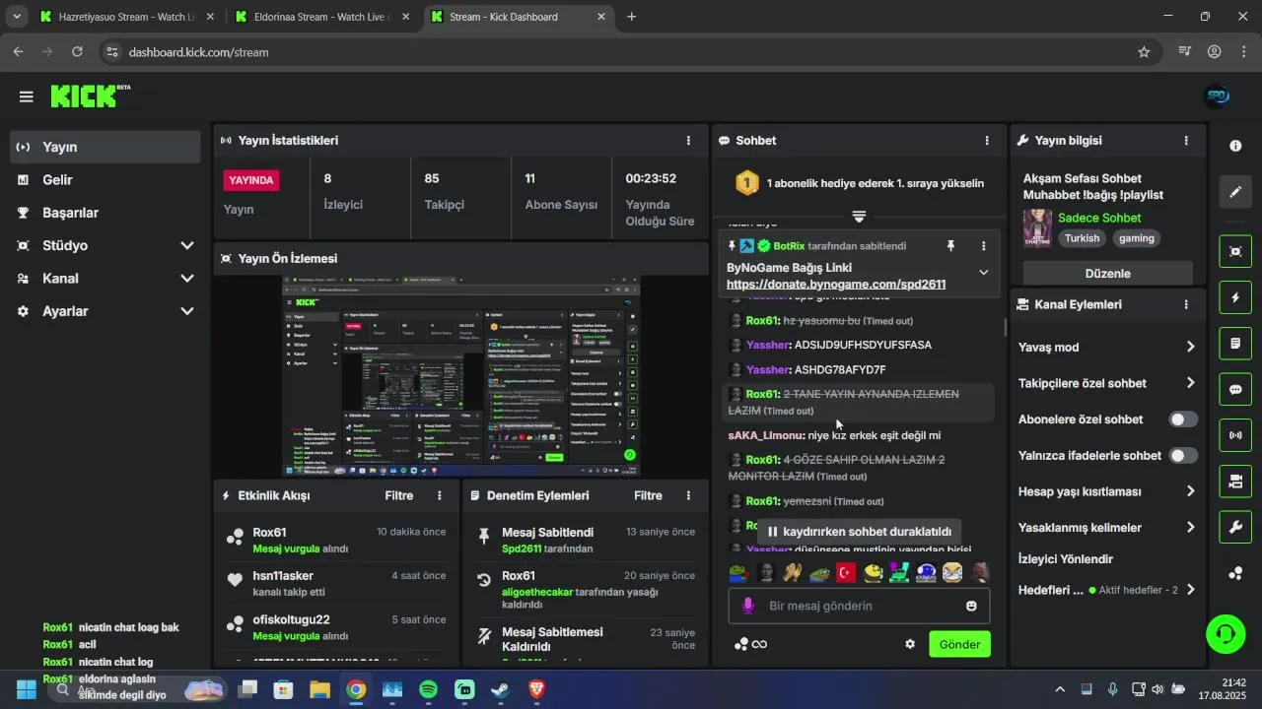Click the info icon in right sidebar

tap(1235, 146)
